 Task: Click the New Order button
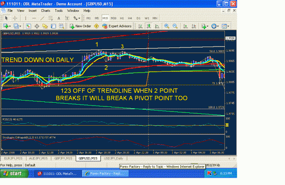pyautogui.click(x=80, y=26)
